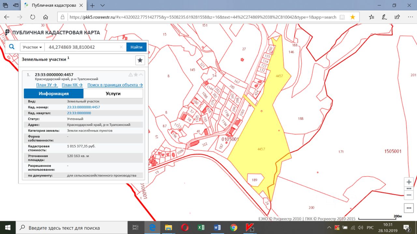417x234 pixels.
Task: Zoom out the map with minus button
Action: [x=409, y=195]
